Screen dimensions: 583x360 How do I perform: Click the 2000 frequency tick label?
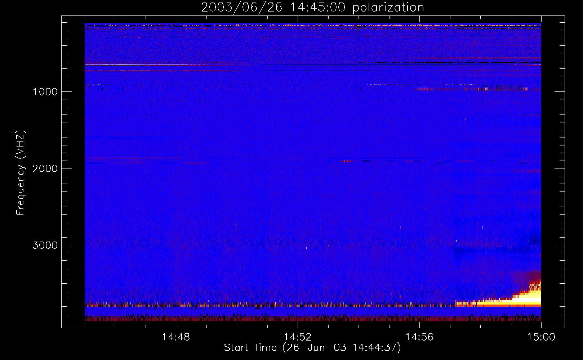(45, 168)
